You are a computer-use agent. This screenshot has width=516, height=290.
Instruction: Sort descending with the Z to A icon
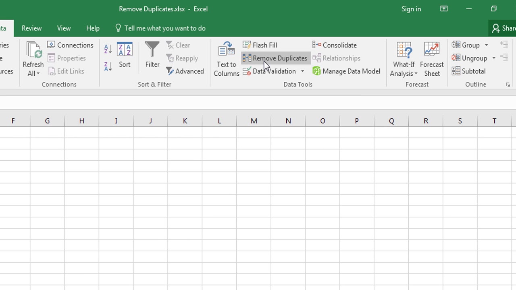click(108, 66)
